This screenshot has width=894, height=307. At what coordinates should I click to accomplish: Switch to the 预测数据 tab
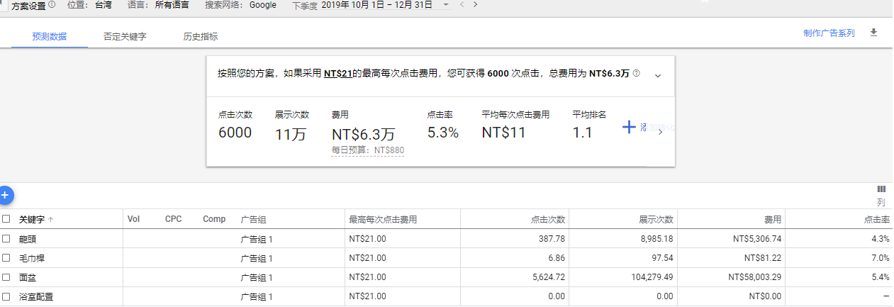pos(50,36)
